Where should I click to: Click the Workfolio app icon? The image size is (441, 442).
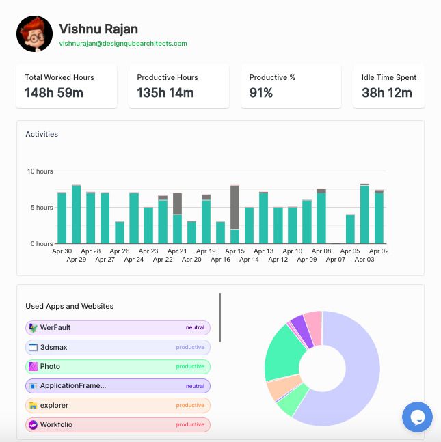click(34, 424)
